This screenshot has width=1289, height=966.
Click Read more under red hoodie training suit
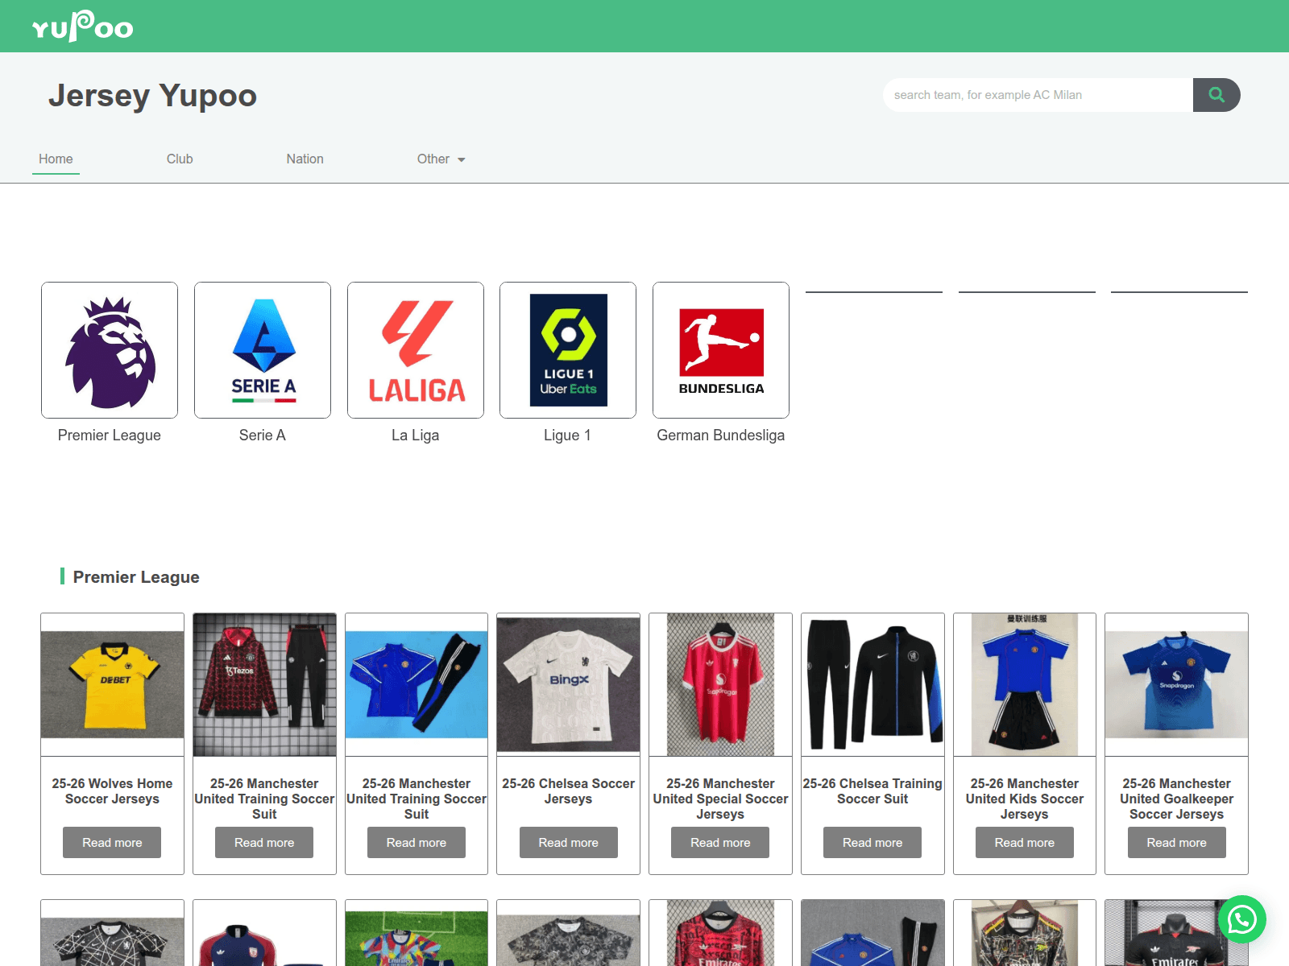pyautogui.click(x=264, y=842)
